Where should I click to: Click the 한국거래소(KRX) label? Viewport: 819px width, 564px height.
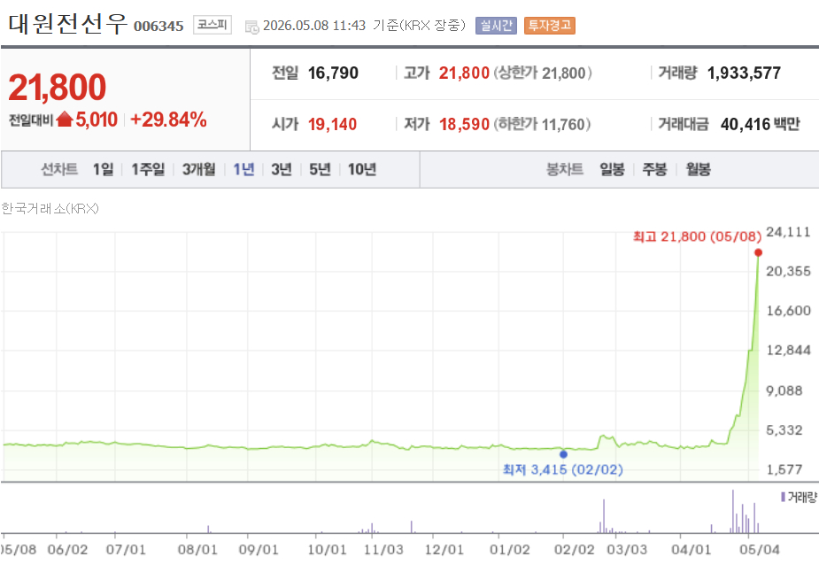50,209
